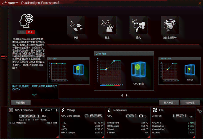203x139 pixels.
Task: Expand the Temperature panel corner triangle
Action: 148,137
